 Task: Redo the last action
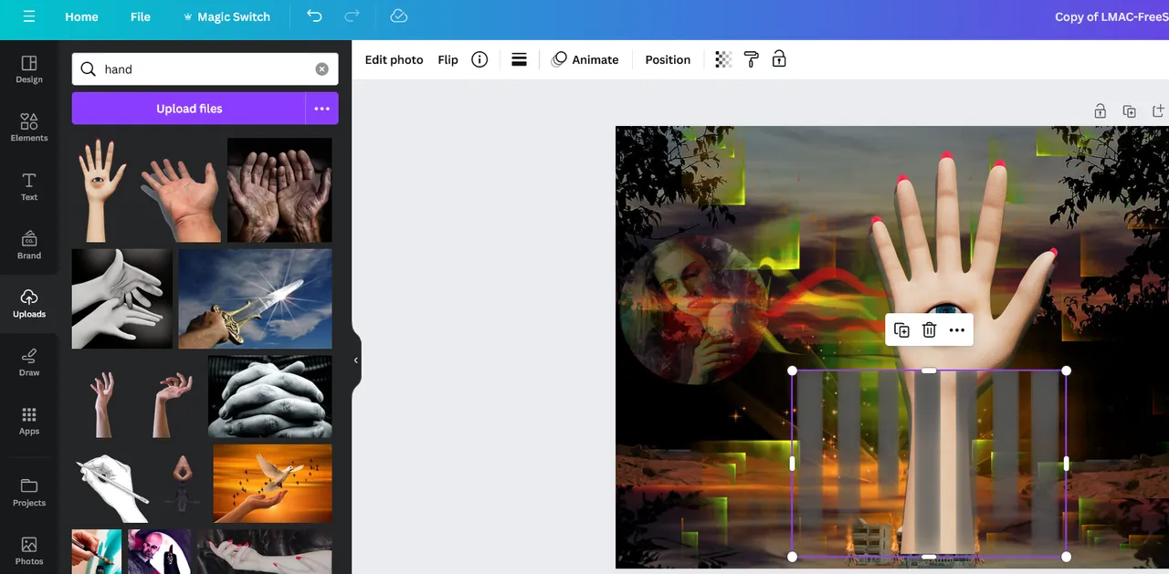[353, 16]
